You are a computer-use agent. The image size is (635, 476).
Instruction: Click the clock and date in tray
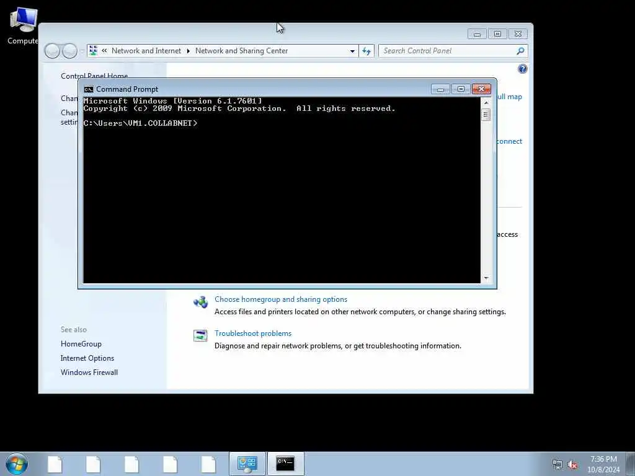(x=603, y=464)
